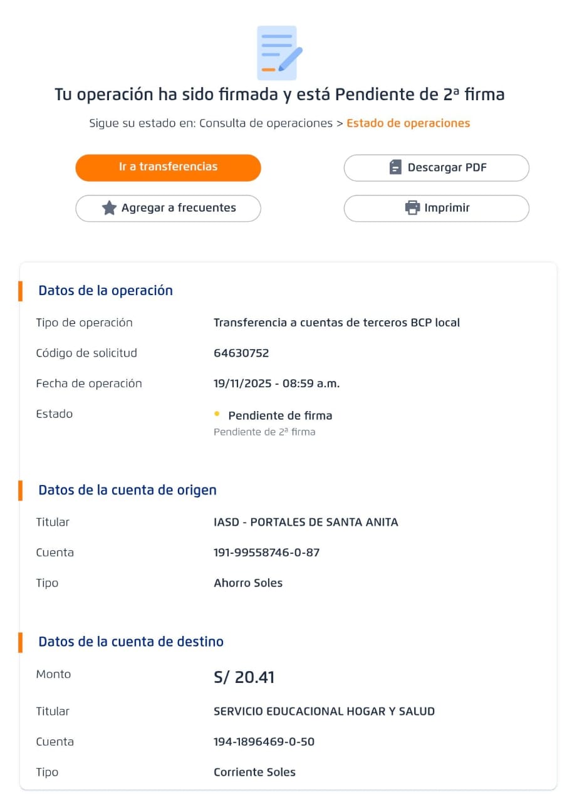Click the yellow pending status dot
This screenshot has height=802, width=572.
pyautogui.click(x=217, y=414)
